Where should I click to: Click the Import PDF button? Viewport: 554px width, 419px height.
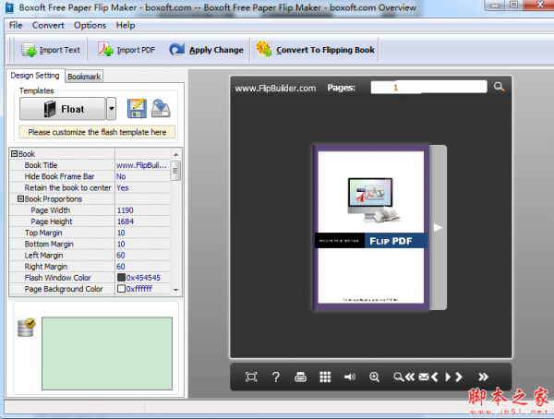[127, 50]
